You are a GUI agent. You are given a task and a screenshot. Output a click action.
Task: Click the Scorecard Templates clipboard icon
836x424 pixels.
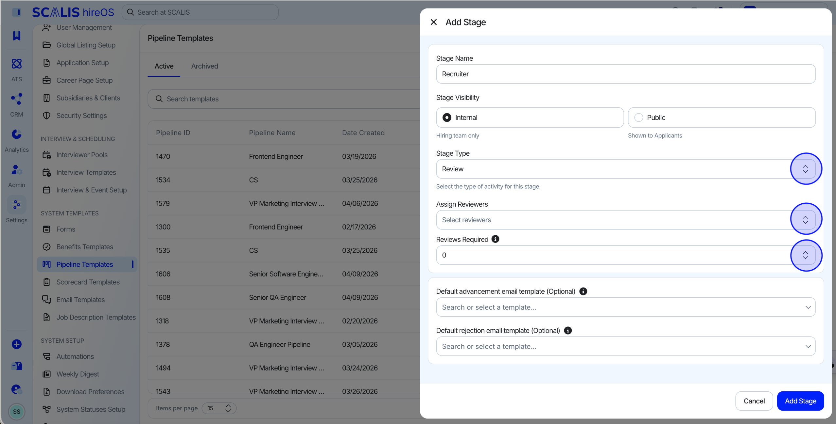47,282
